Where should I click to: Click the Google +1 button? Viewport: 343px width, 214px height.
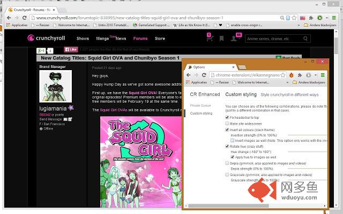click(x=41, y=50)
